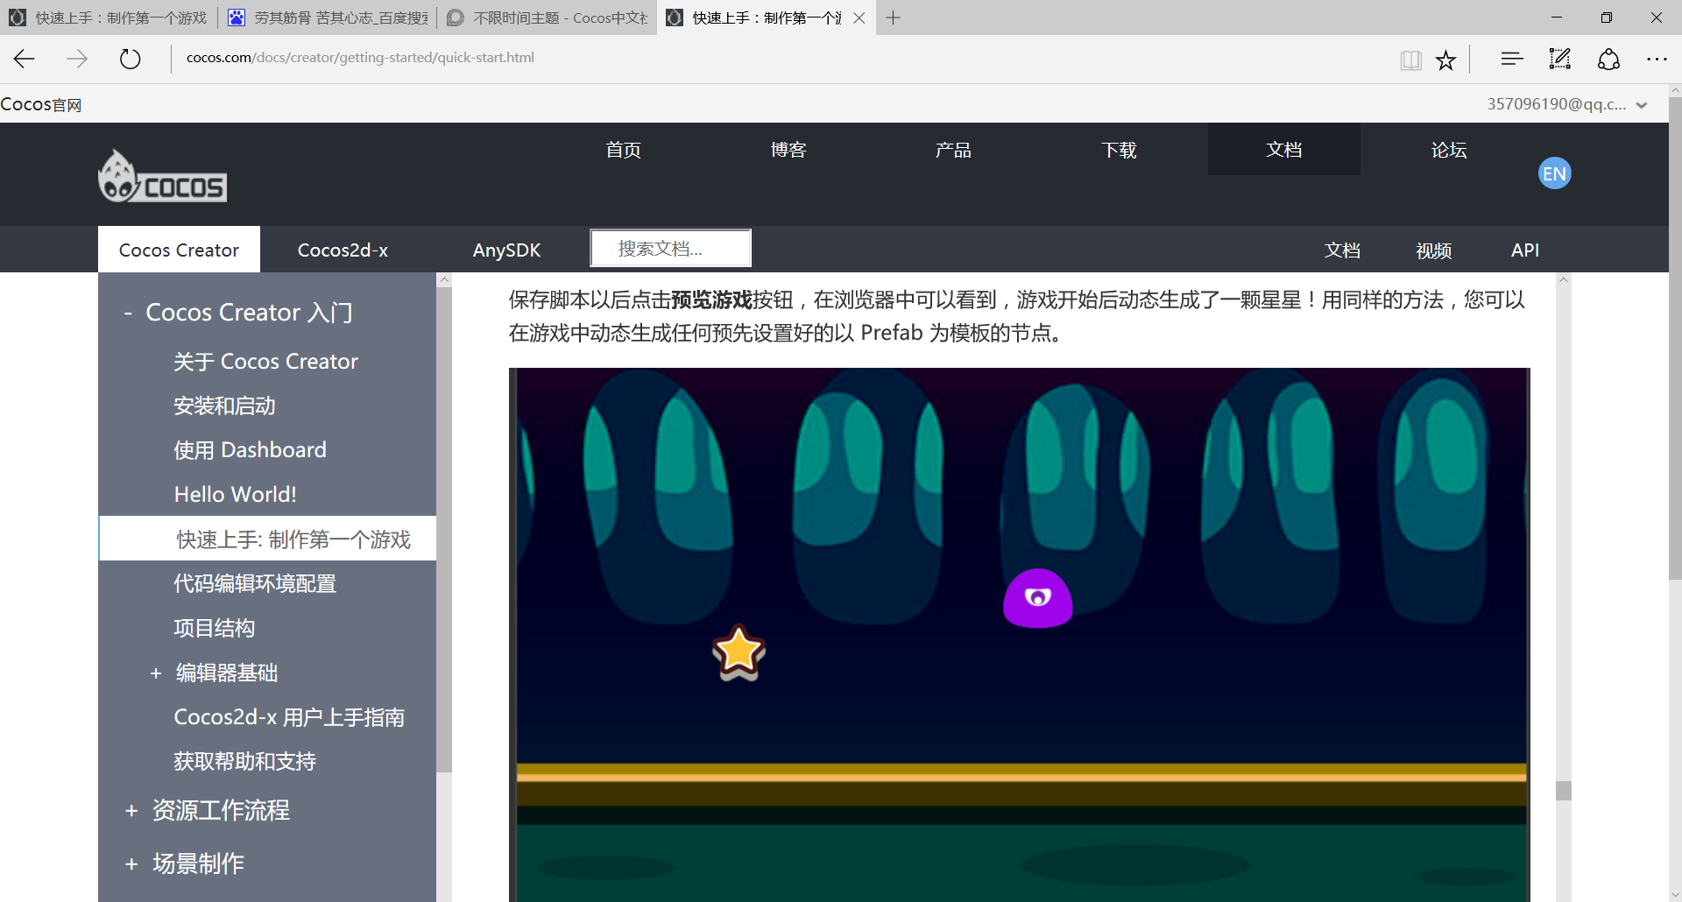
Task: Go forward in browser history
Action: pyautogui.click(x=77, y=59)
